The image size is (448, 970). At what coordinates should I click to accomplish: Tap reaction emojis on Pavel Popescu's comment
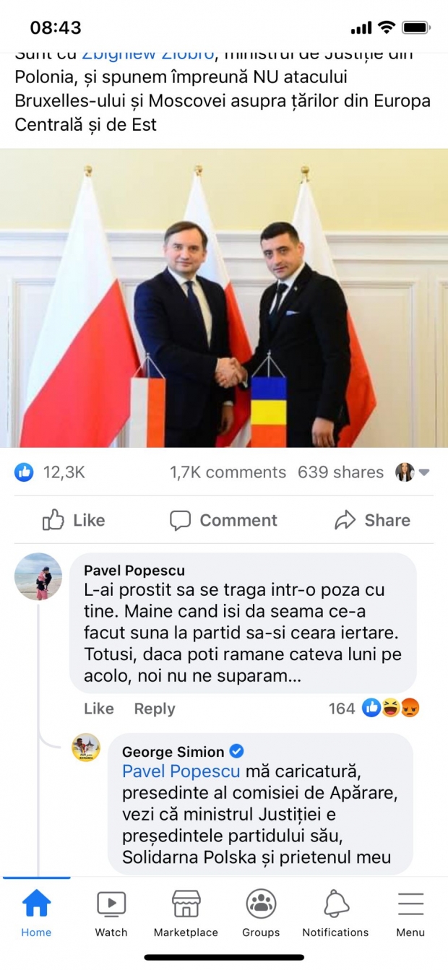pos(390,708)
